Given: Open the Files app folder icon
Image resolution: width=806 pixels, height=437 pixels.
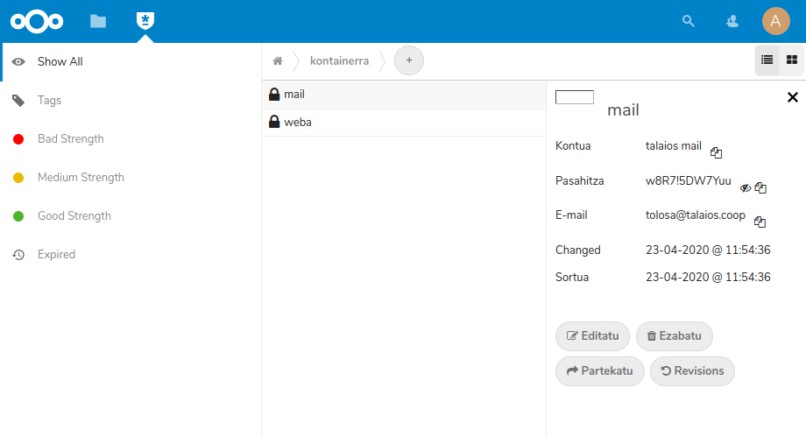Looking at the screenshot, I should coord(98,21).
